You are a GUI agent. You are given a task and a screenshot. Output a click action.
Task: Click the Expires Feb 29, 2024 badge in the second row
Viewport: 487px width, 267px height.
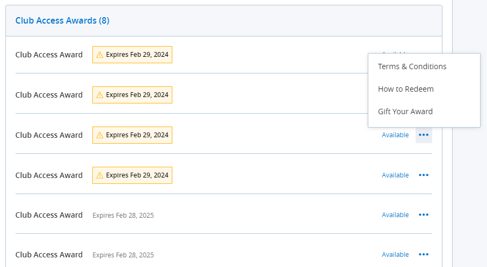tap(133, 95)
